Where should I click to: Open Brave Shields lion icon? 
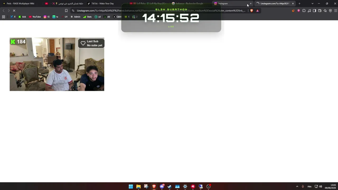[251, 11]
